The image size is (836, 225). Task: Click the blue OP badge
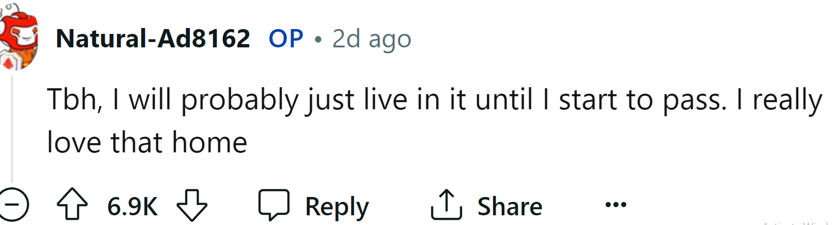(x=286, y=39)
